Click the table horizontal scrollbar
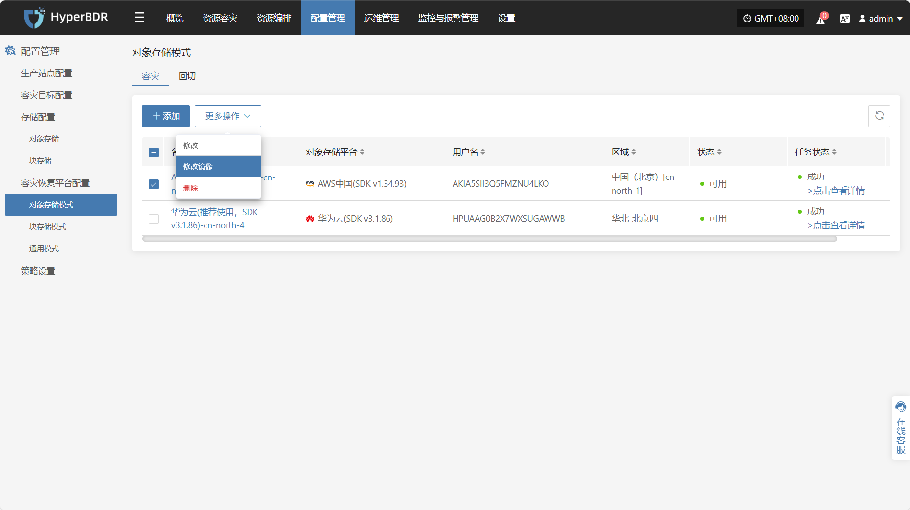Image resolution: width=910 pixels, height=510 pixels. point(489,239)
